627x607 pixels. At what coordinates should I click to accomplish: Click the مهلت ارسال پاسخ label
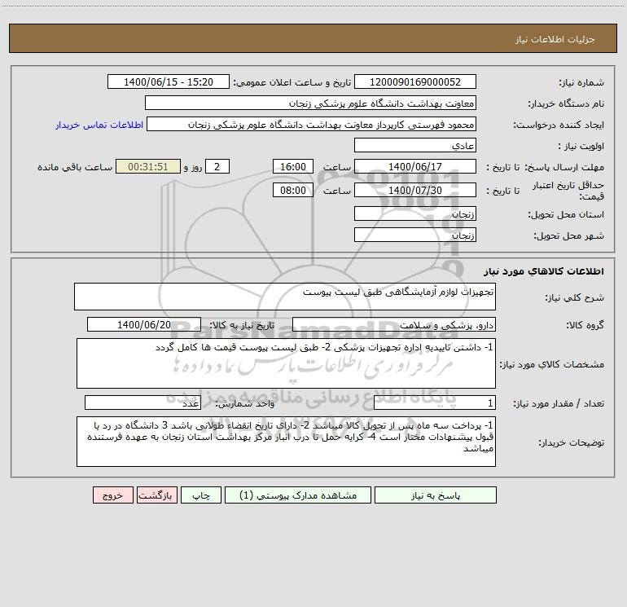coord(566,167)
